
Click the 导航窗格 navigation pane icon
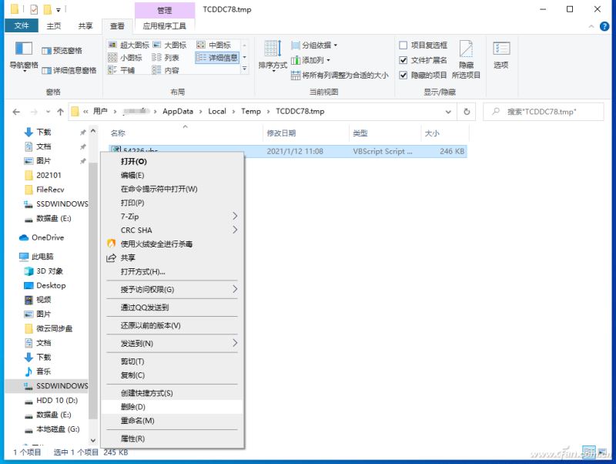[23, 54]
